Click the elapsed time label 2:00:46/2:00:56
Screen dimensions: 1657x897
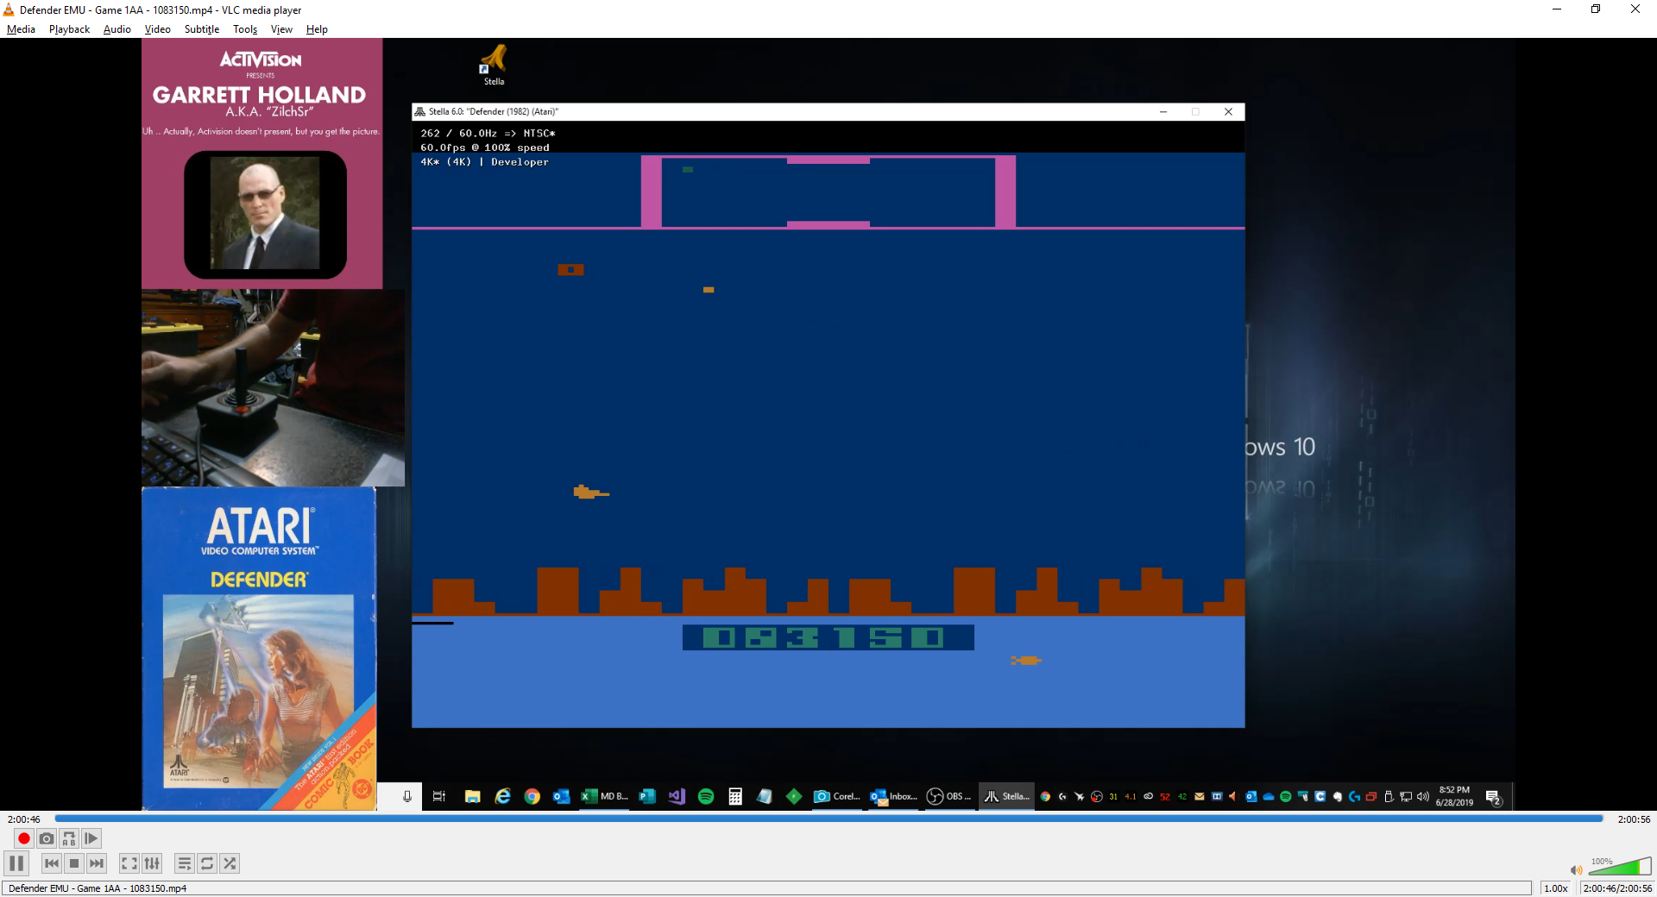(1616, 888)
